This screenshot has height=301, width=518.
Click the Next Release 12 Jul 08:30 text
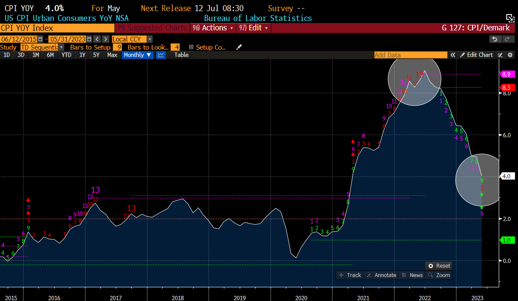[x=192, y=8]
